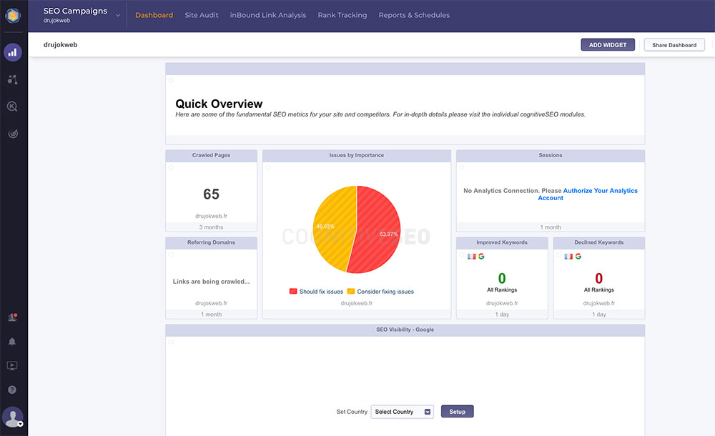The image size is (715, 436).
Task: Click the avatar's small dropdown arrow badge
Action: (x=21, y=424)
